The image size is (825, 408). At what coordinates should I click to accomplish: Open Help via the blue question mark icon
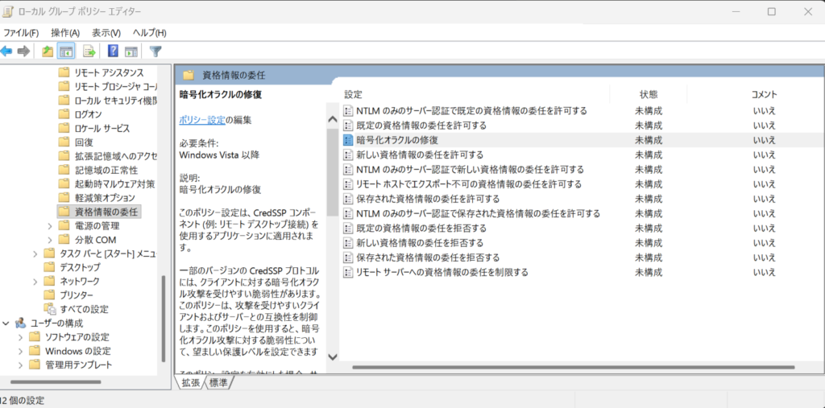click(113, 51)
